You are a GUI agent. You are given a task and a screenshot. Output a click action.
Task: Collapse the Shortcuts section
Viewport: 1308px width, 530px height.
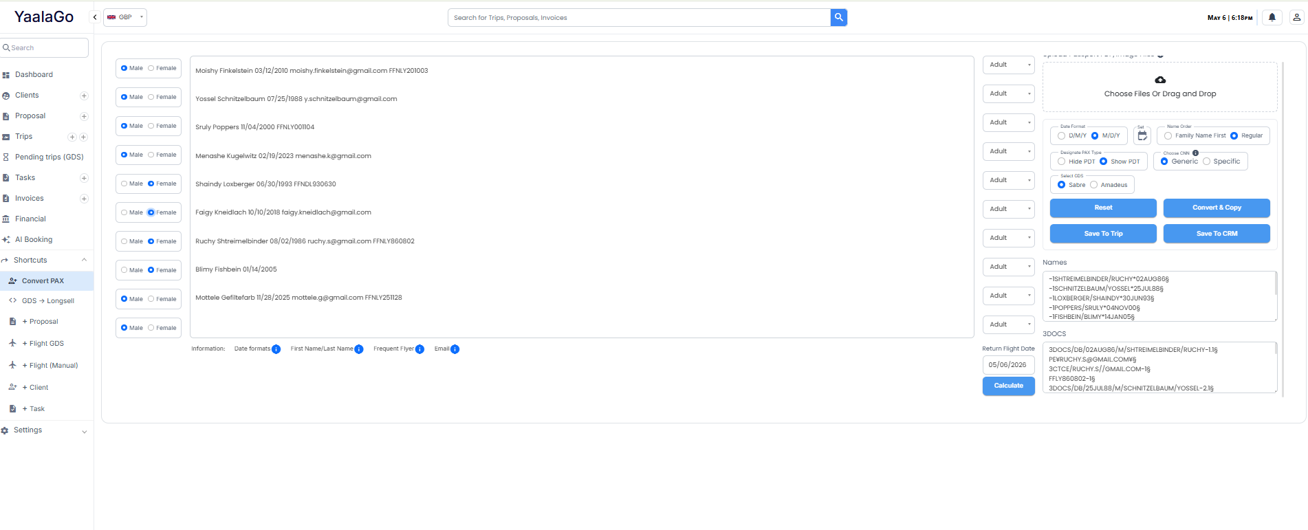click(x=84, y=260)
